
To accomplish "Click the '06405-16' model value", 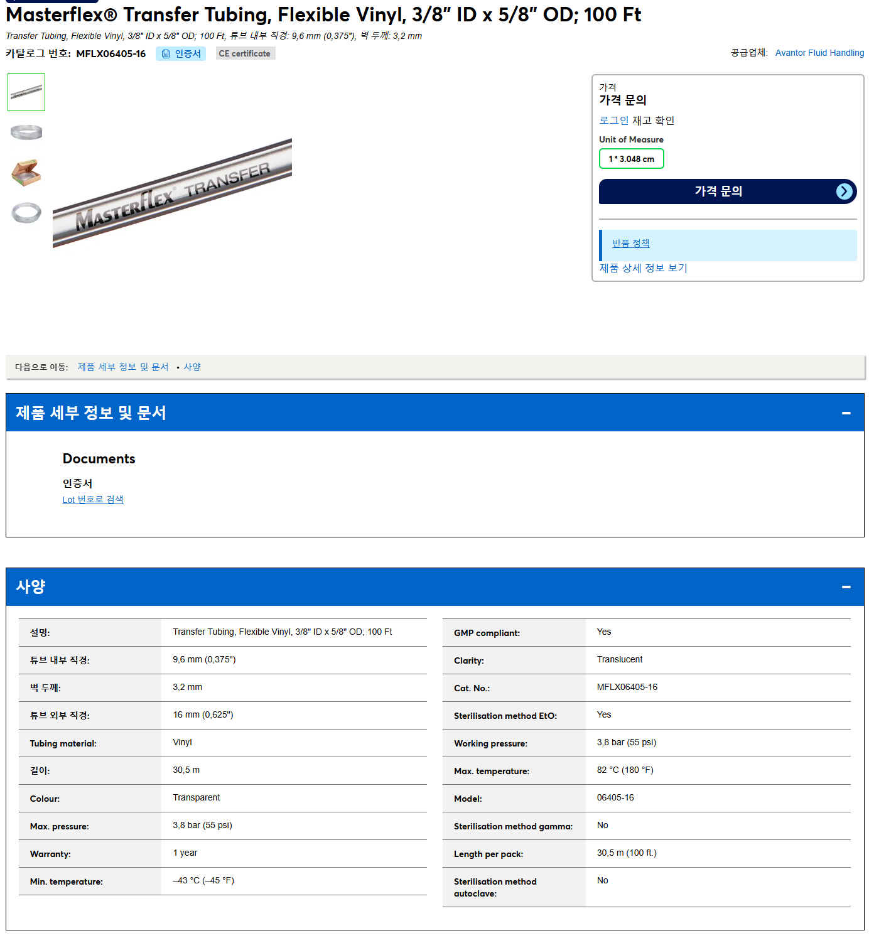I will 615,797.
